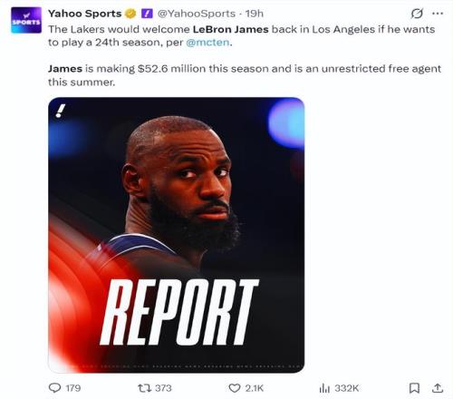Reply to the post via comment icon
The width and height of the screenshot is (453, 399).
click(54, 388)
